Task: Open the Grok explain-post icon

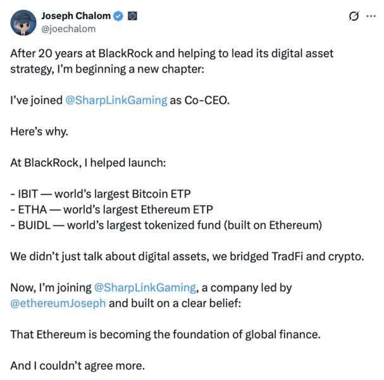Action: (x=354, y=15)
